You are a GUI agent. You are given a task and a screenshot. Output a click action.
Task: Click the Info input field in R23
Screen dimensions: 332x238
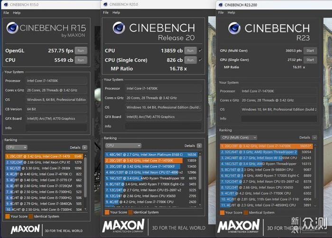(x=279, y=119)
